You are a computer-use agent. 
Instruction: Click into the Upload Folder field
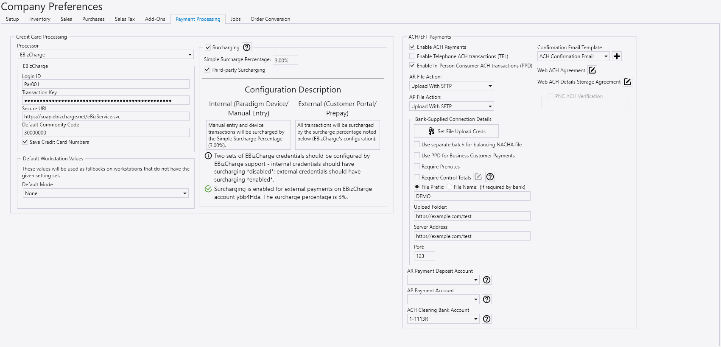[x=472, y=216]
